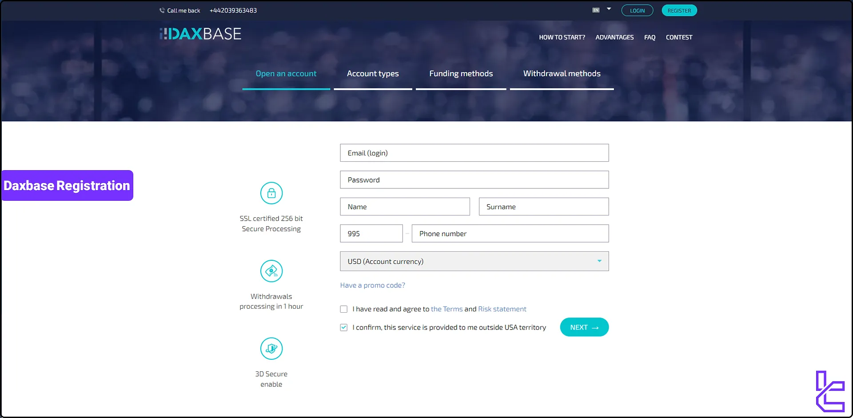The image size is (853, 418).
Task: Expand the USD account currency dropdown
Action: pos(474,261)
